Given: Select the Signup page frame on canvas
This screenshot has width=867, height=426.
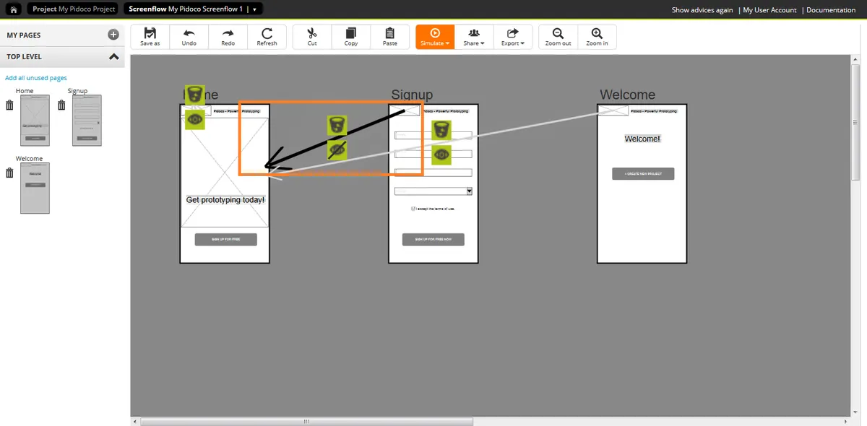Looking at the screenshot, I should point(433,183).
